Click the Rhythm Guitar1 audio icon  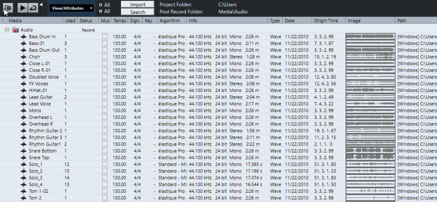pyautogui.click(x=24, y=144)
